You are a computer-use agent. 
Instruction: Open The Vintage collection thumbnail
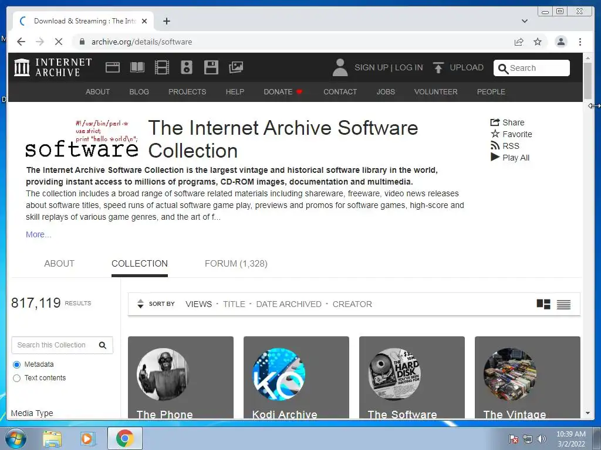510,374
